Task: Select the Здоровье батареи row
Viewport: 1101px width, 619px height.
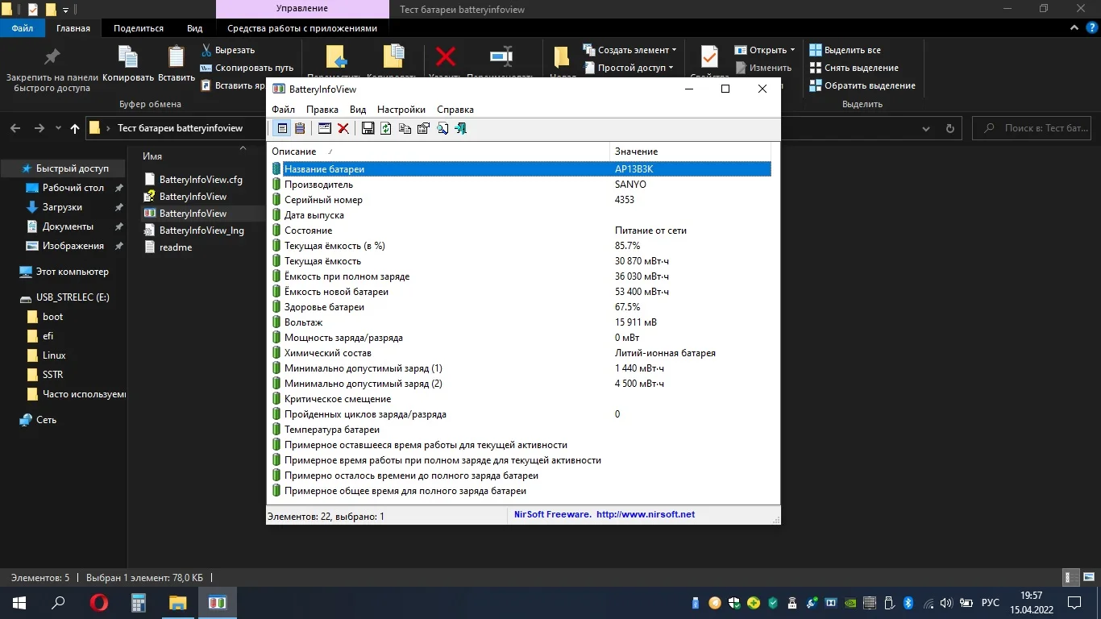Action: [x=519, y=307]
